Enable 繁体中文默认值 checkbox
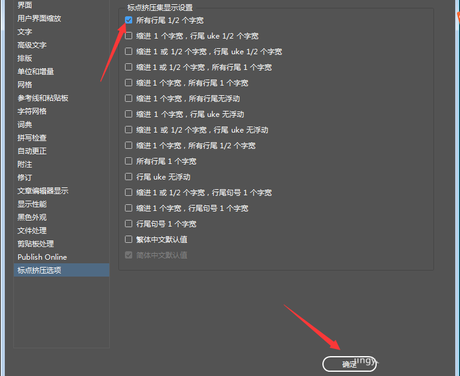 129,240
